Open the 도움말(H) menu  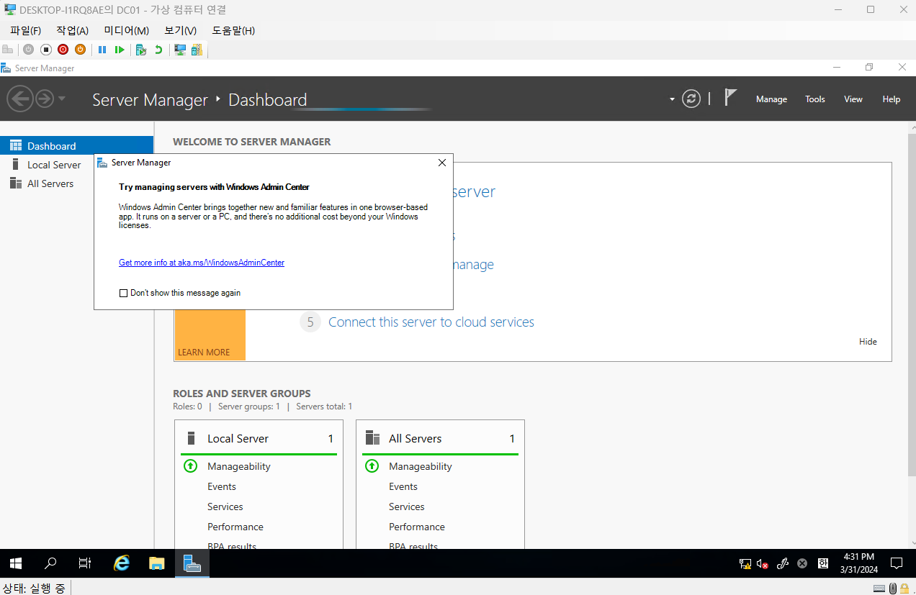point(233,30)
